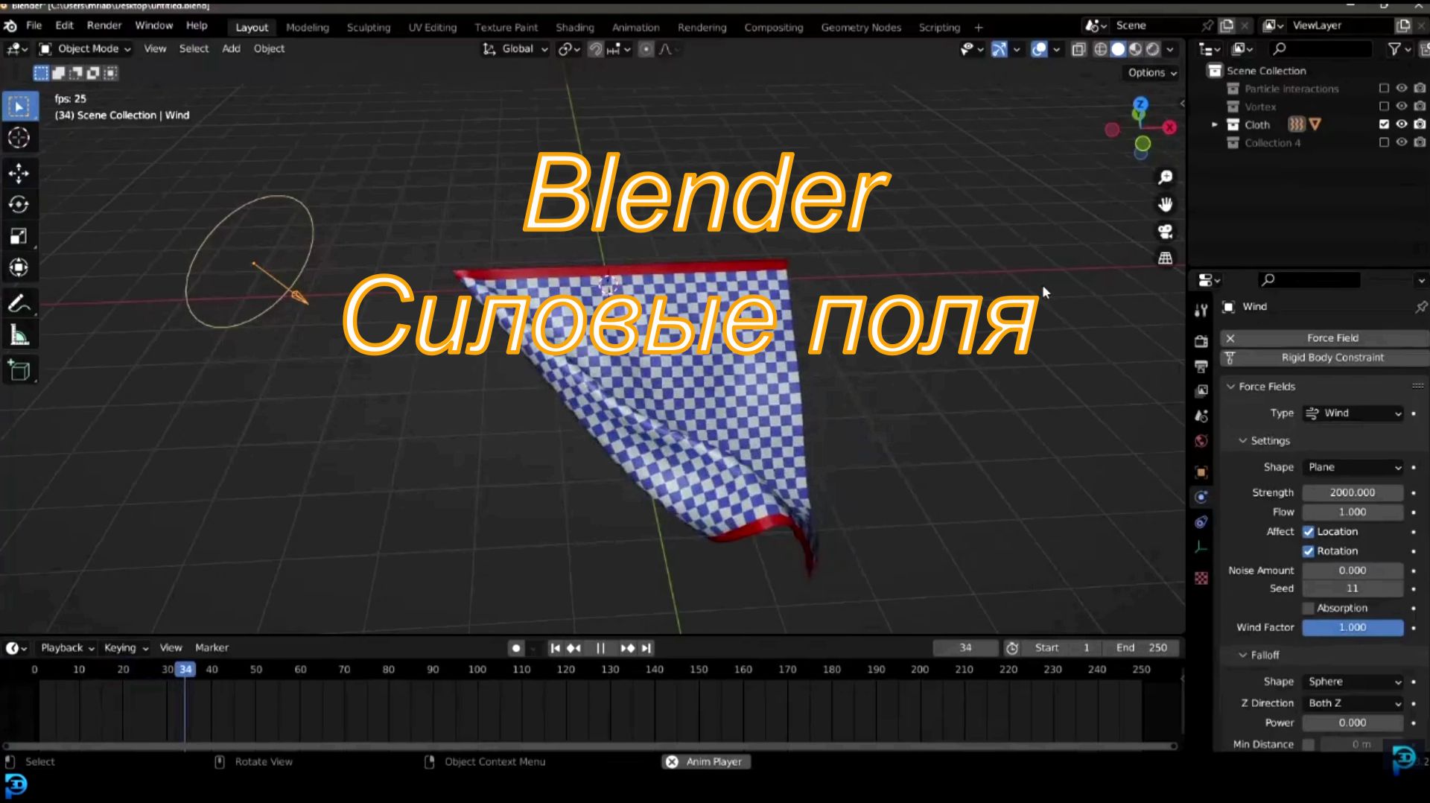This screenshot has height=803, width=1430.
Task: Toggle the camera view icon
Action: pyautogui.click(x=1166, y=231)
